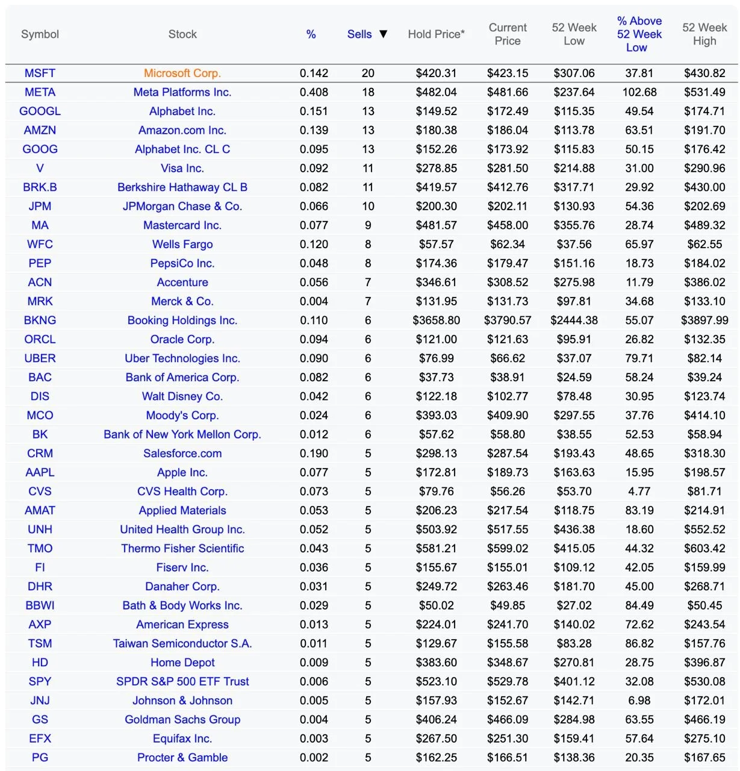Image resolution: width=740 pixels, height=771 pixels.
Task: Click Booking Holdings hold price $3658.80
Action: (x=436, y=320)
